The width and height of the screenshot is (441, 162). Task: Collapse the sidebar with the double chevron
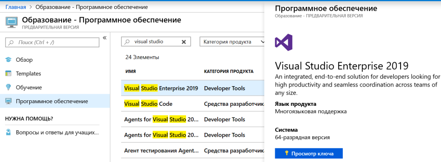pyautogui.click(x=104, y=38)
